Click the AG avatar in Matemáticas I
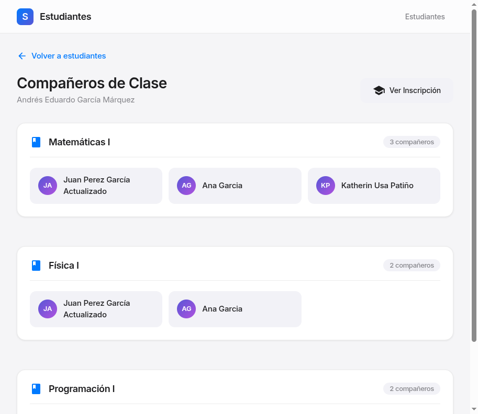 coord(186,186)
